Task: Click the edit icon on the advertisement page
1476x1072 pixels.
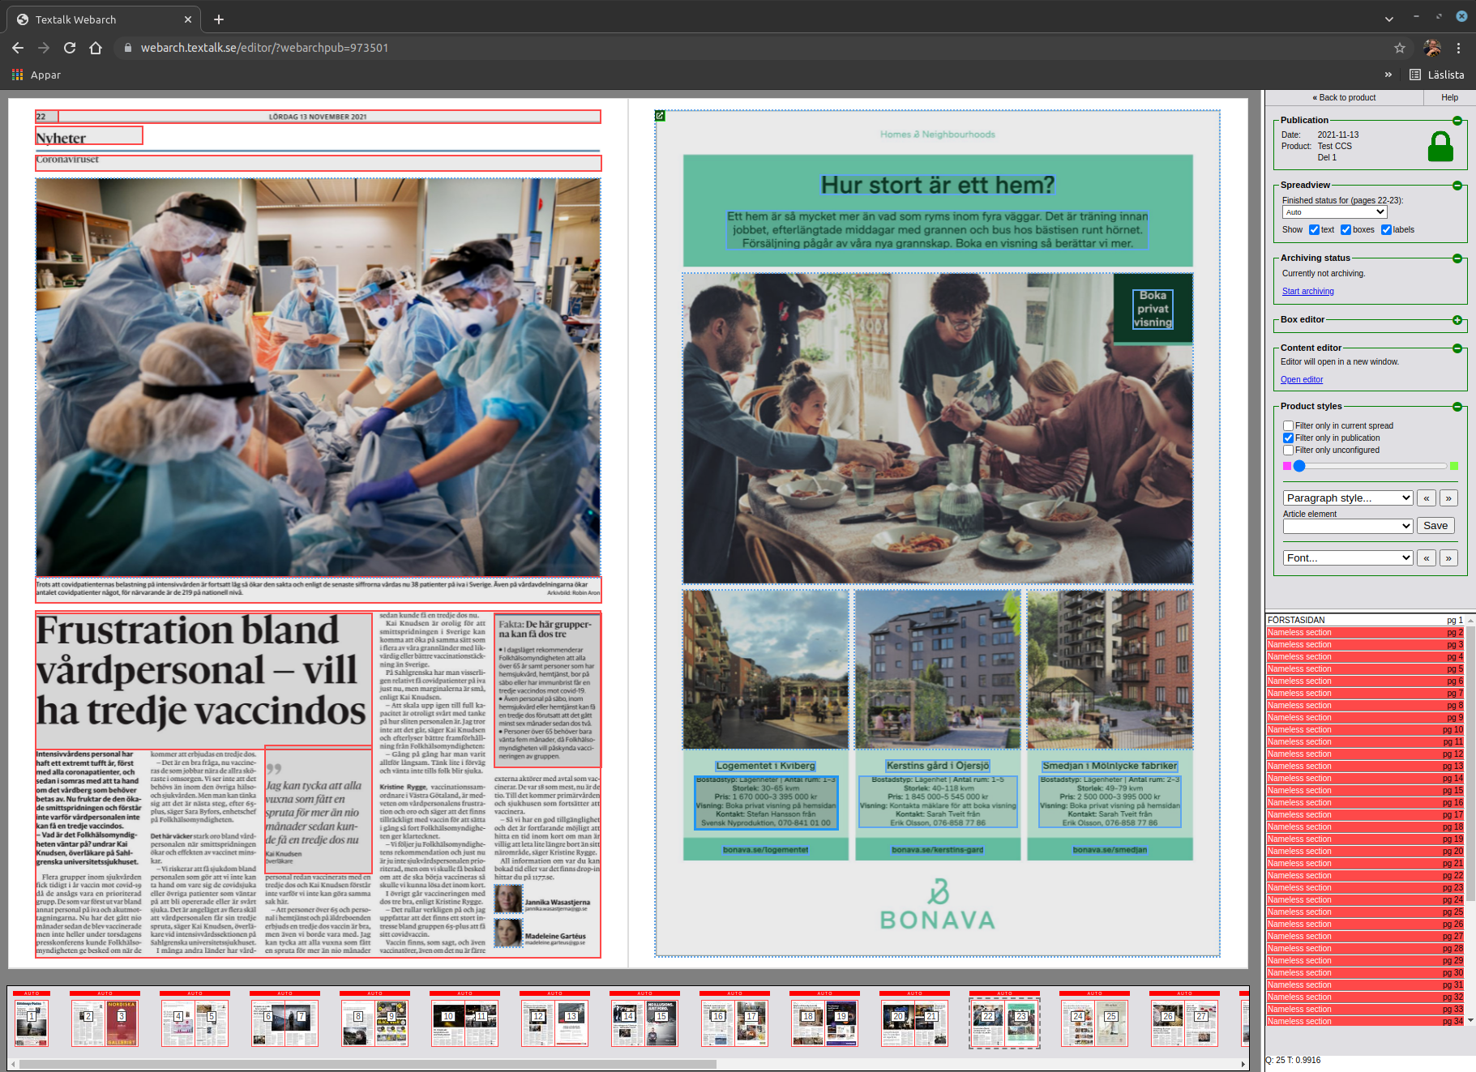Action: [660, 116]
